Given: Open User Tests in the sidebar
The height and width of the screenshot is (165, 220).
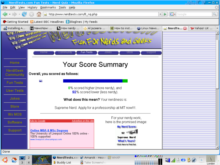Looking at the screenshot, I should pyautogui.click(x=15, y=90).
